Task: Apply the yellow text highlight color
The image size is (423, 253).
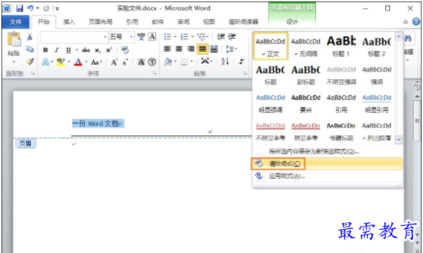Action: tap(61, 62)
